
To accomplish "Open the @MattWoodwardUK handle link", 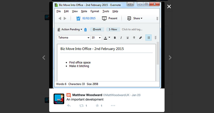I will pos(116,95).
